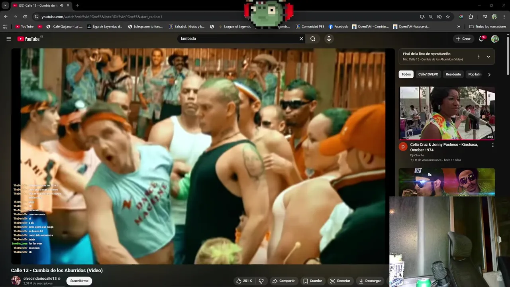The image size is (510, 287).
Task: Open the Café Quijano bookmark
Action: (x=64, y=27)
